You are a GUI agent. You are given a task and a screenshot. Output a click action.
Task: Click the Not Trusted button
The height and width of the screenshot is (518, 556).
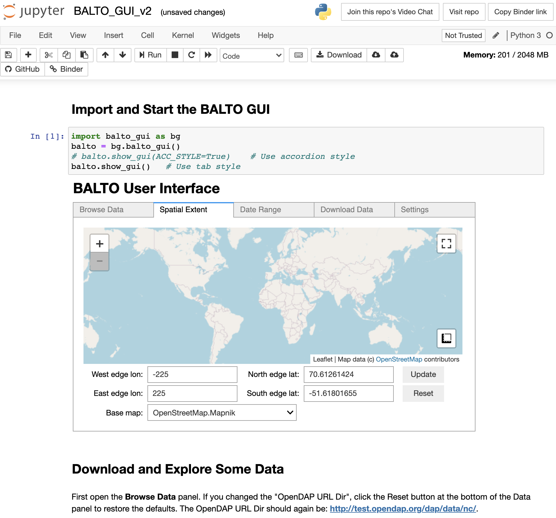[x=464, y=36]
